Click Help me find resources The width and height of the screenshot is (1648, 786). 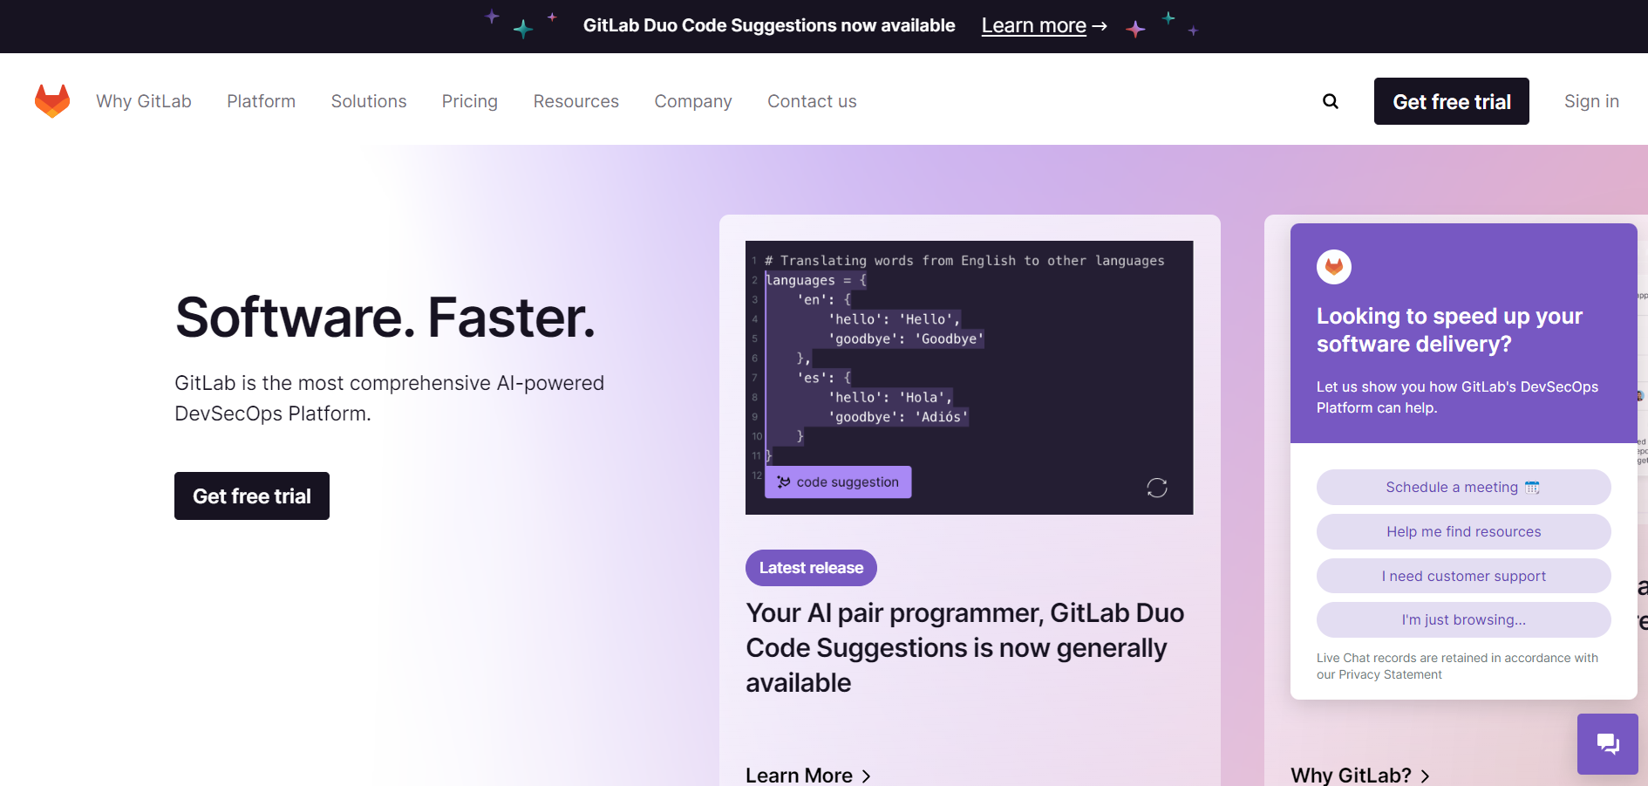coord(1463,531)
